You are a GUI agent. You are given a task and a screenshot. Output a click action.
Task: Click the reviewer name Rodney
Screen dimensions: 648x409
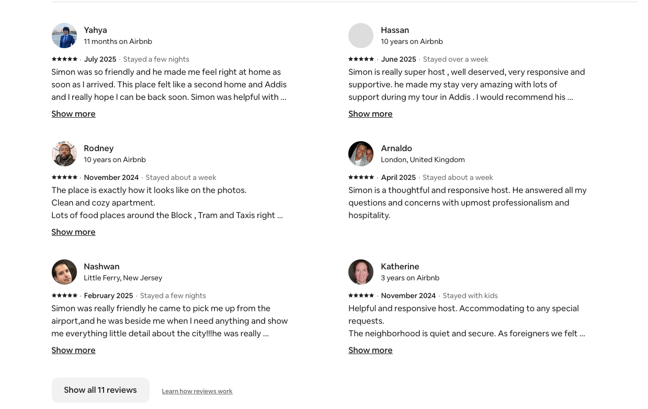point(98,149)
